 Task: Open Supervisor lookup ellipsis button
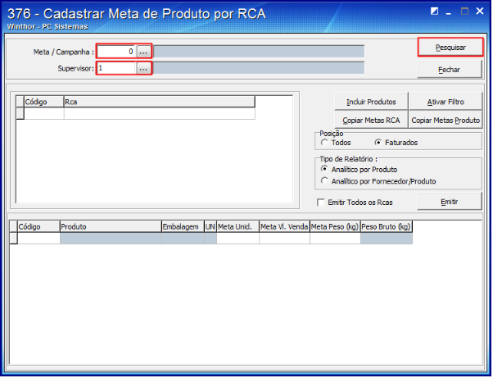click(143, 68)
